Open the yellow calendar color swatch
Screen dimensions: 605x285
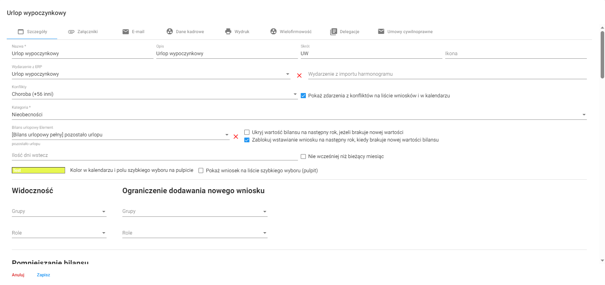pos(38,170)
